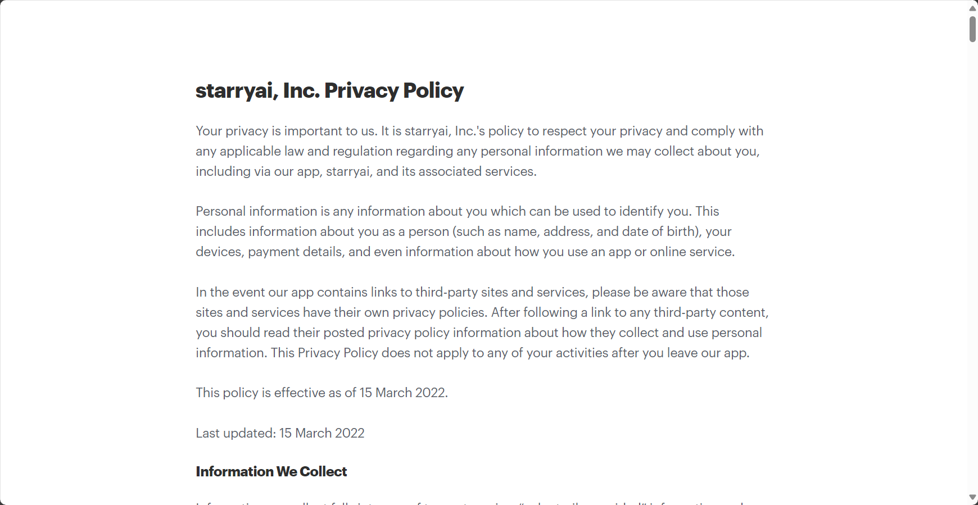
Task: Click the 'Information We Collect' heading
Action: click(271, 472)
